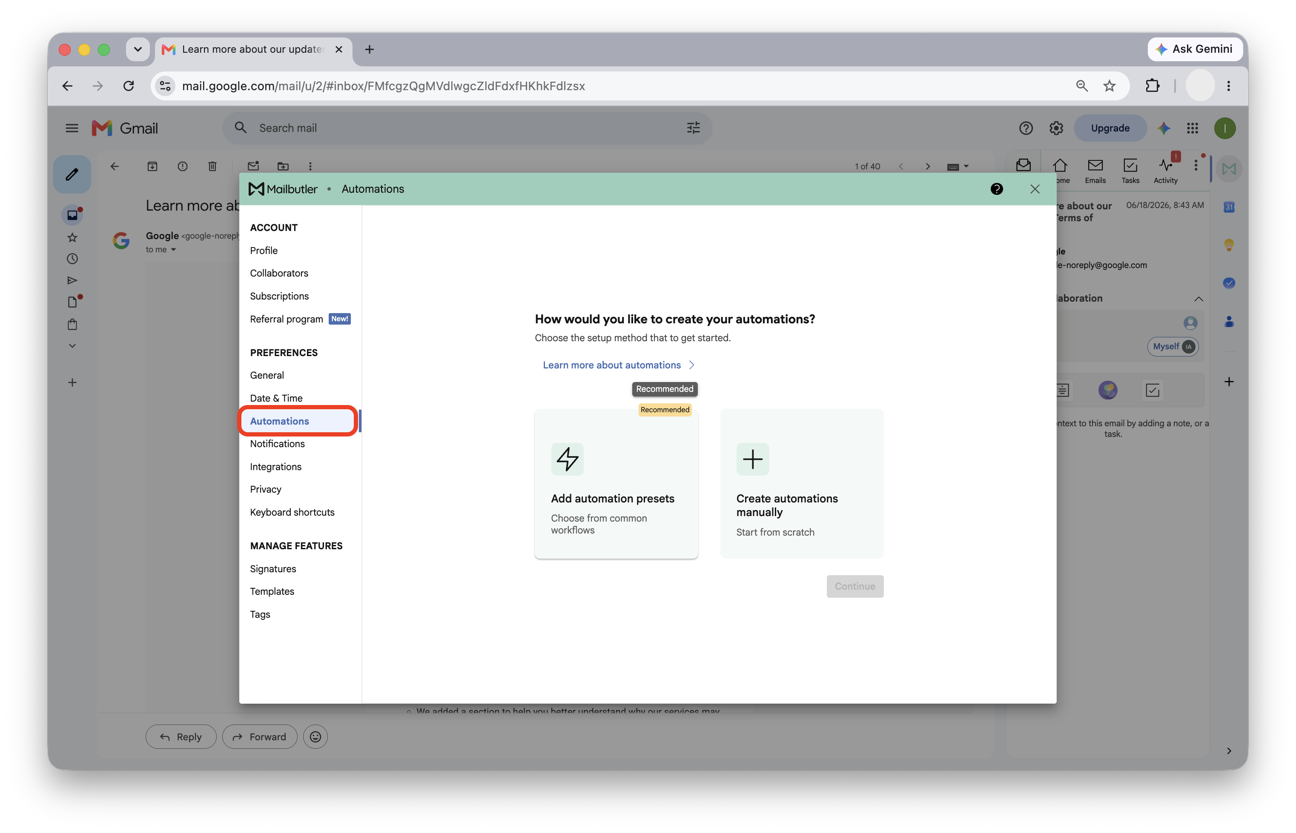The image size is (1296, 833).
Task: Collapse the Collaboration section chevron
Action: point(1198,299)
